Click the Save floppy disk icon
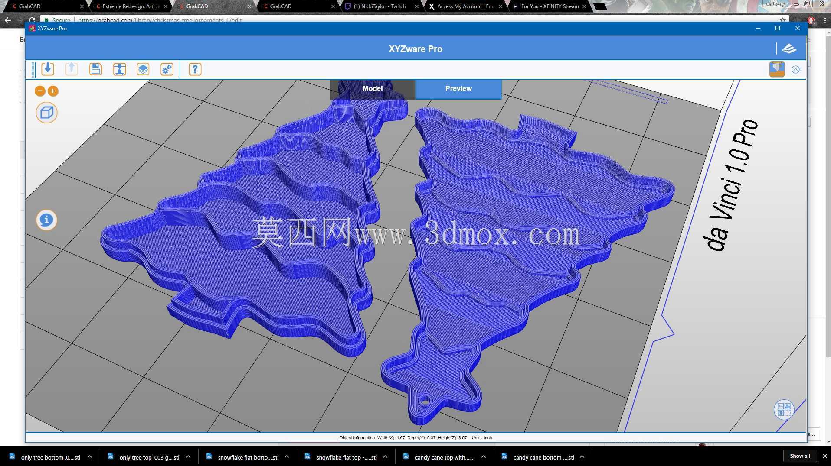 [95, 69]
